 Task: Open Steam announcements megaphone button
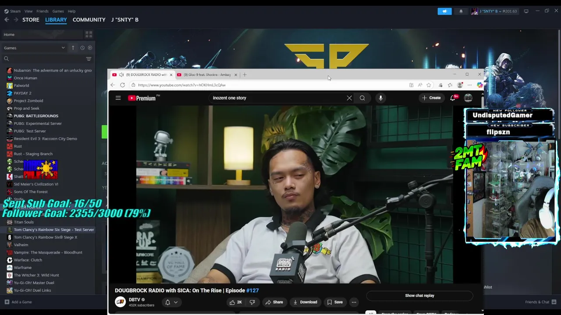(444, 11)
